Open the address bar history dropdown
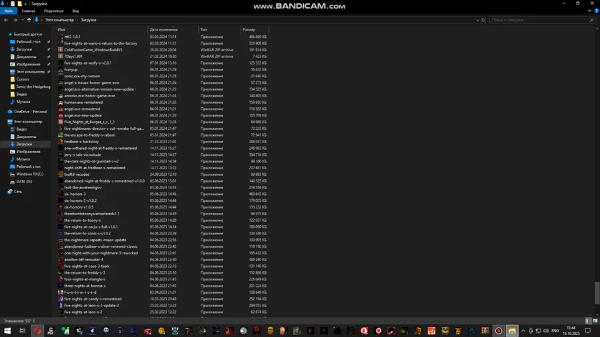600x337 pixels. (x=477, y=20)
